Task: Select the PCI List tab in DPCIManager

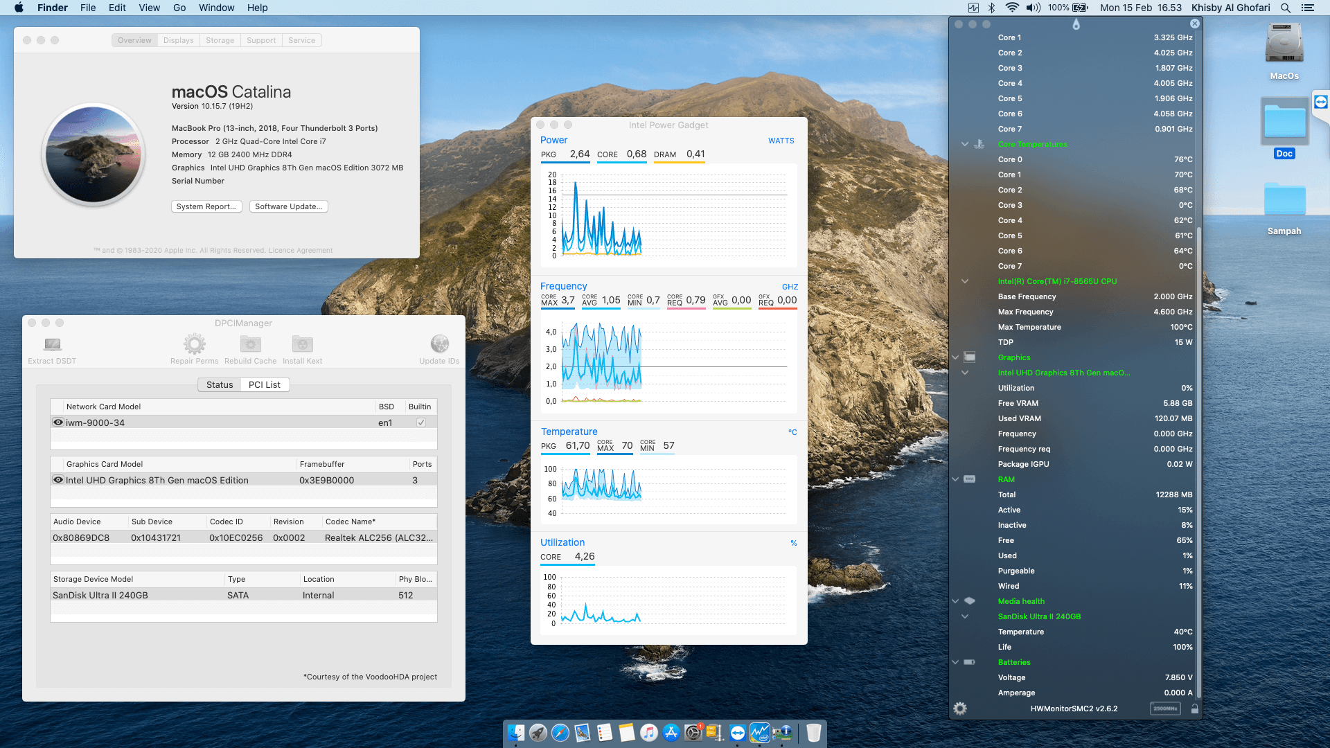Action: point(265,384)
